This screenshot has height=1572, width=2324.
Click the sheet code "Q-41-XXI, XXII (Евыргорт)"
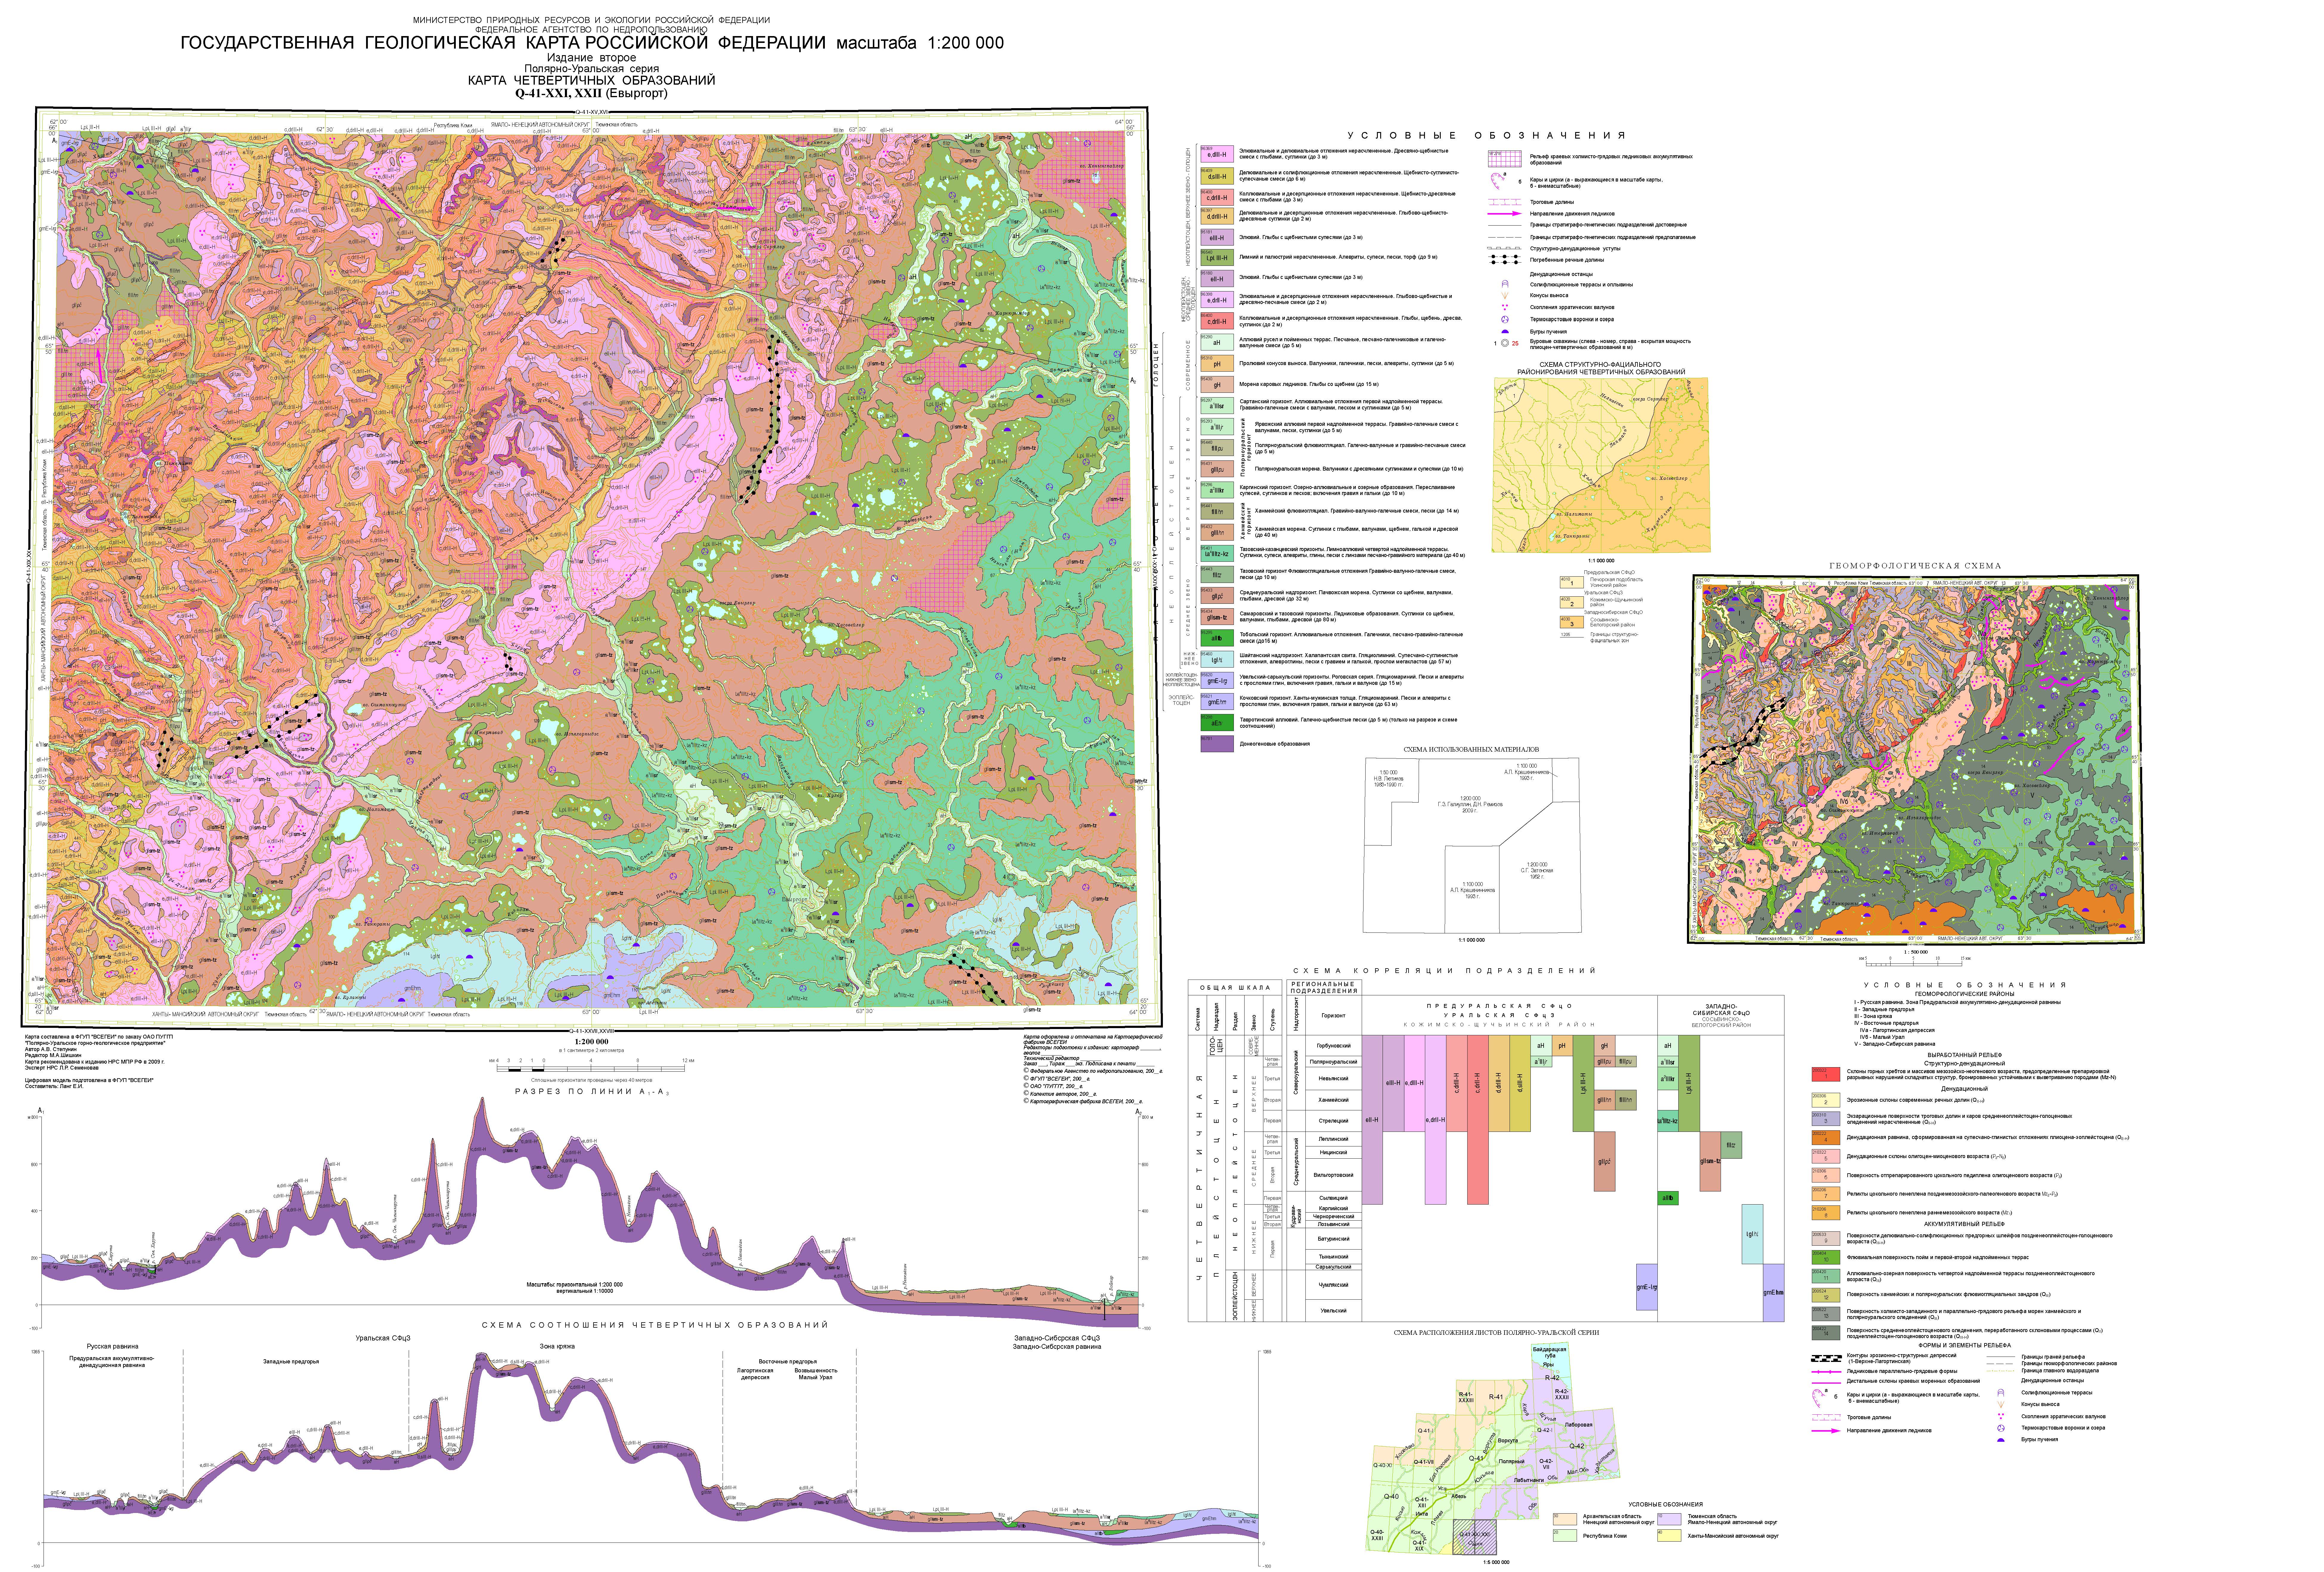coord(591,94)
